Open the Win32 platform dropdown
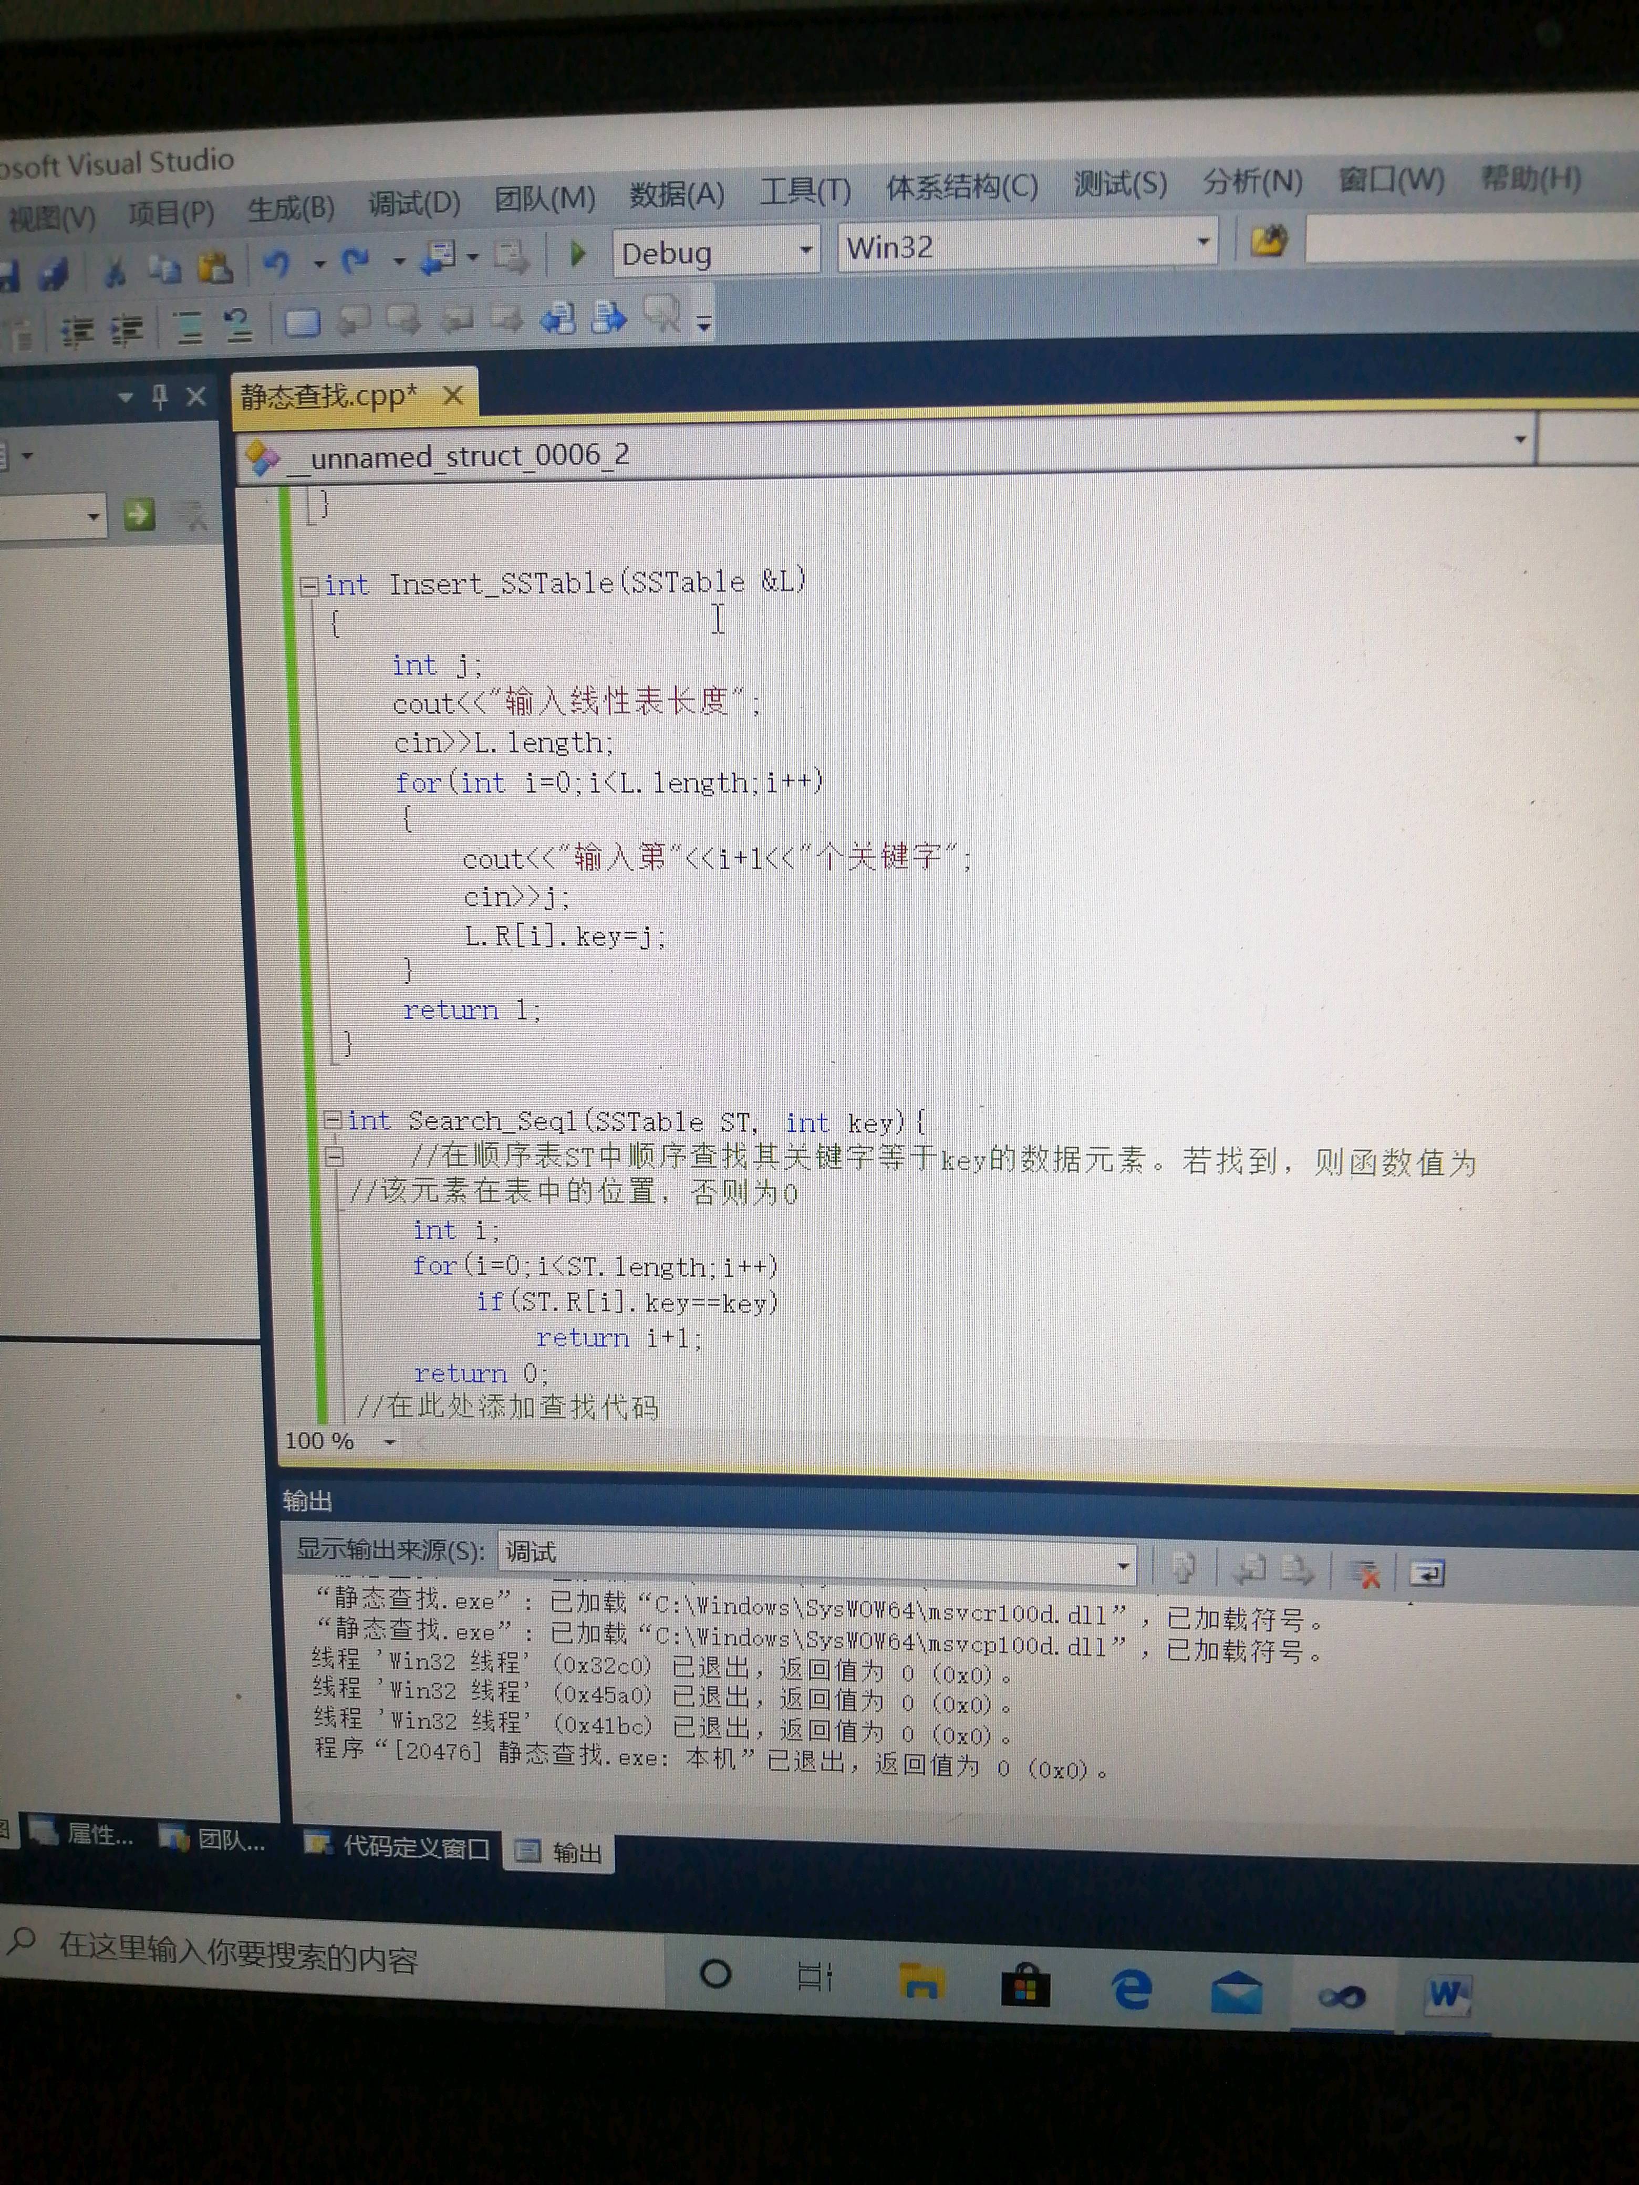 (x=1202, y=242)
